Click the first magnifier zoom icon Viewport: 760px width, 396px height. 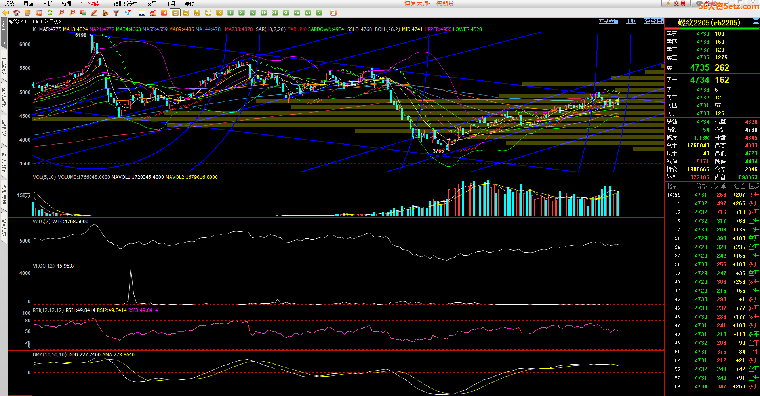pos(61,13)
